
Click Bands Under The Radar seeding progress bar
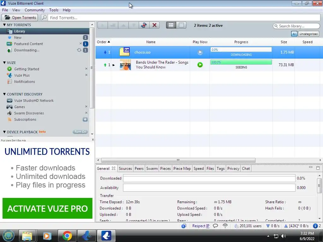click(x=241, y=62)
